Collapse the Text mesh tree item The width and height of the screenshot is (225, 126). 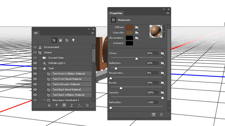coord(40,68)
